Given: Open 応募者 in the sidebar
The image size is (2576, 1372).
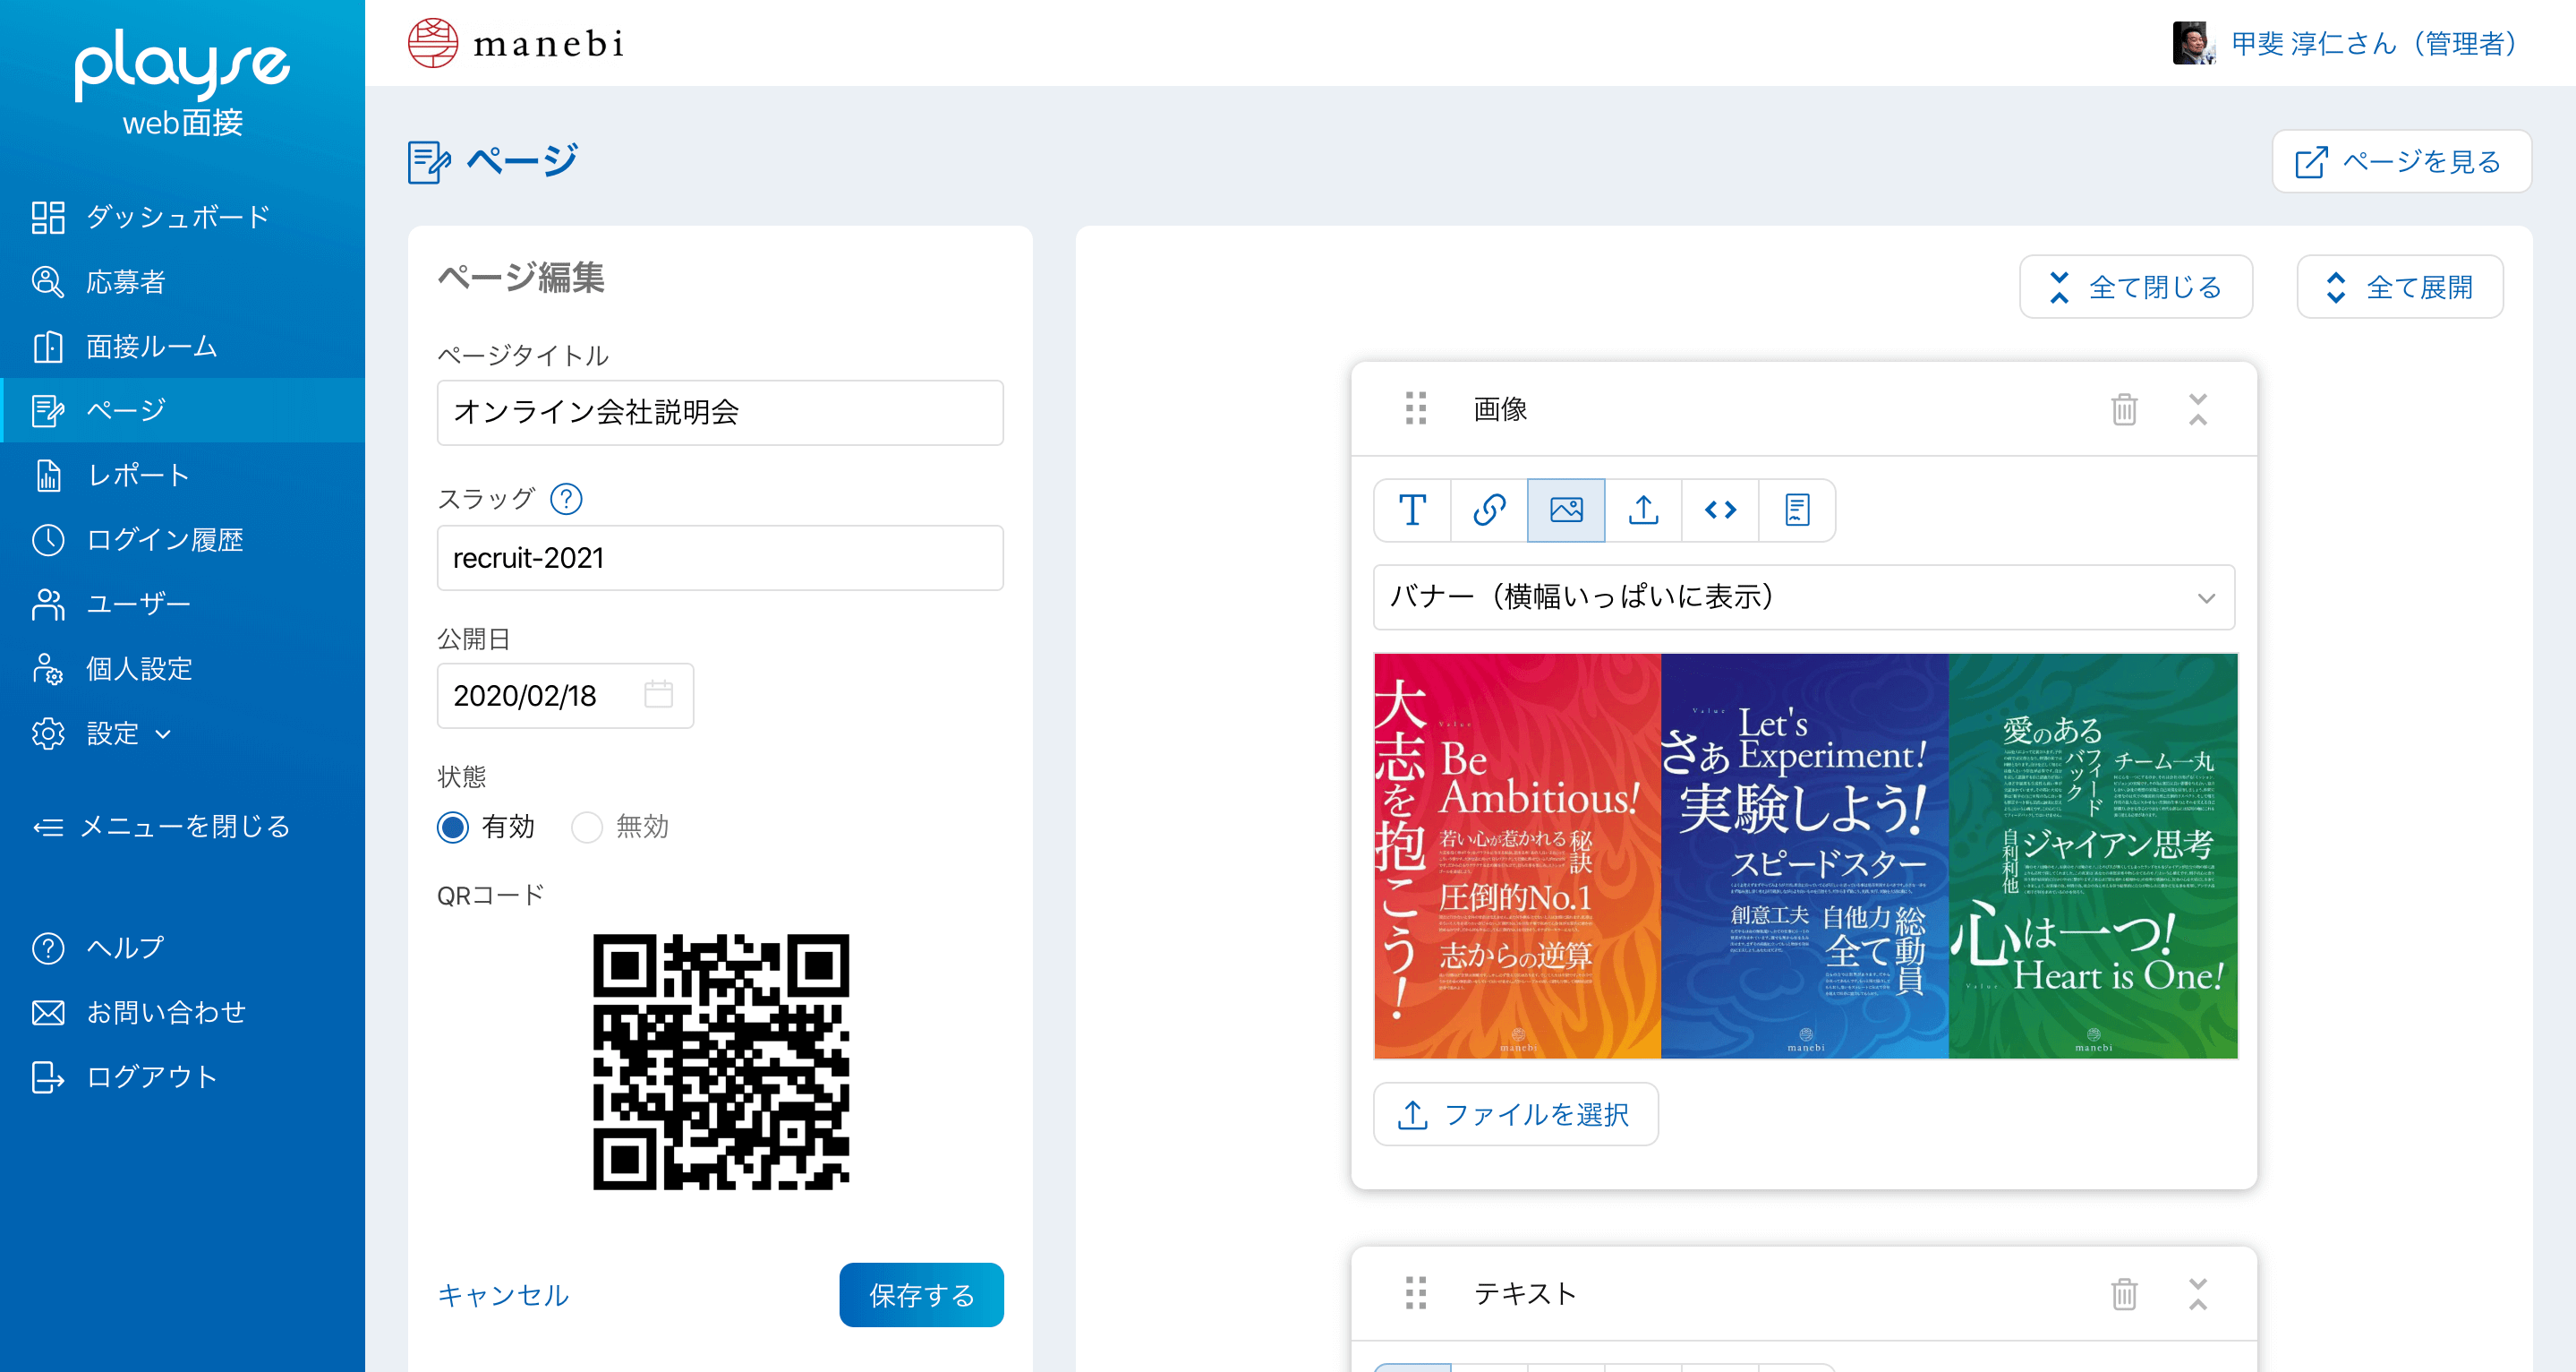Looking at the screenshot, I should pyautogui.click(x=182, y=282).
